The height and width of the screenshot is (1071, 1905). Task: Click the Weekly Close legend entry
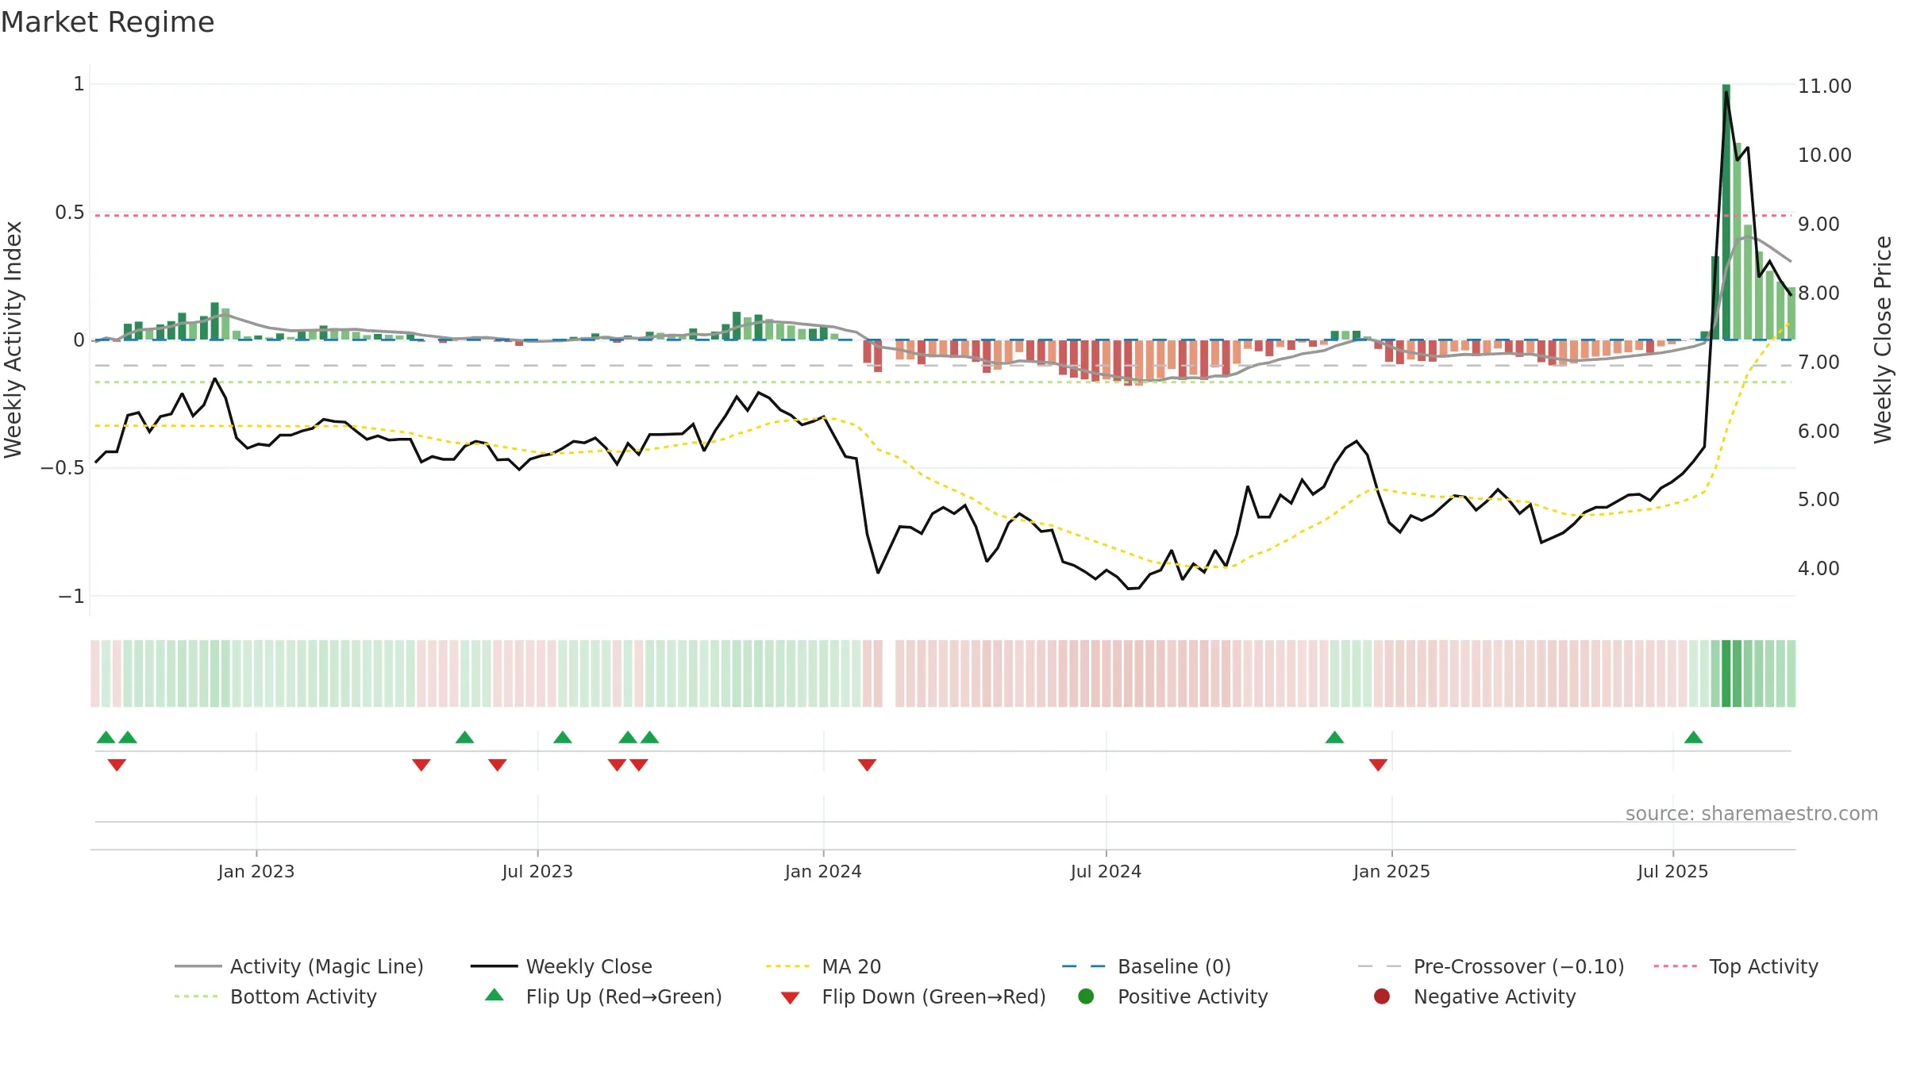561,966
